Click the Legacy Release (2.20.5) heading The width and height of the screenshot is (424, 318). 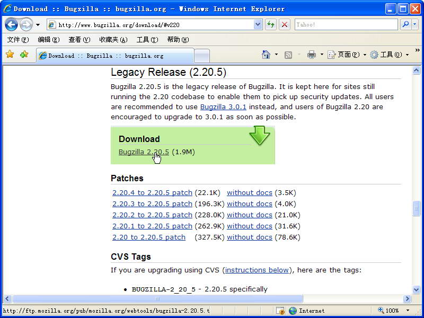pos(169,72)
